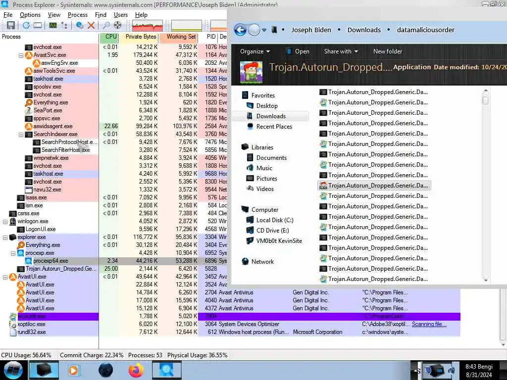Click Downloads in the address breadcrumb

(x=364, y=30)
